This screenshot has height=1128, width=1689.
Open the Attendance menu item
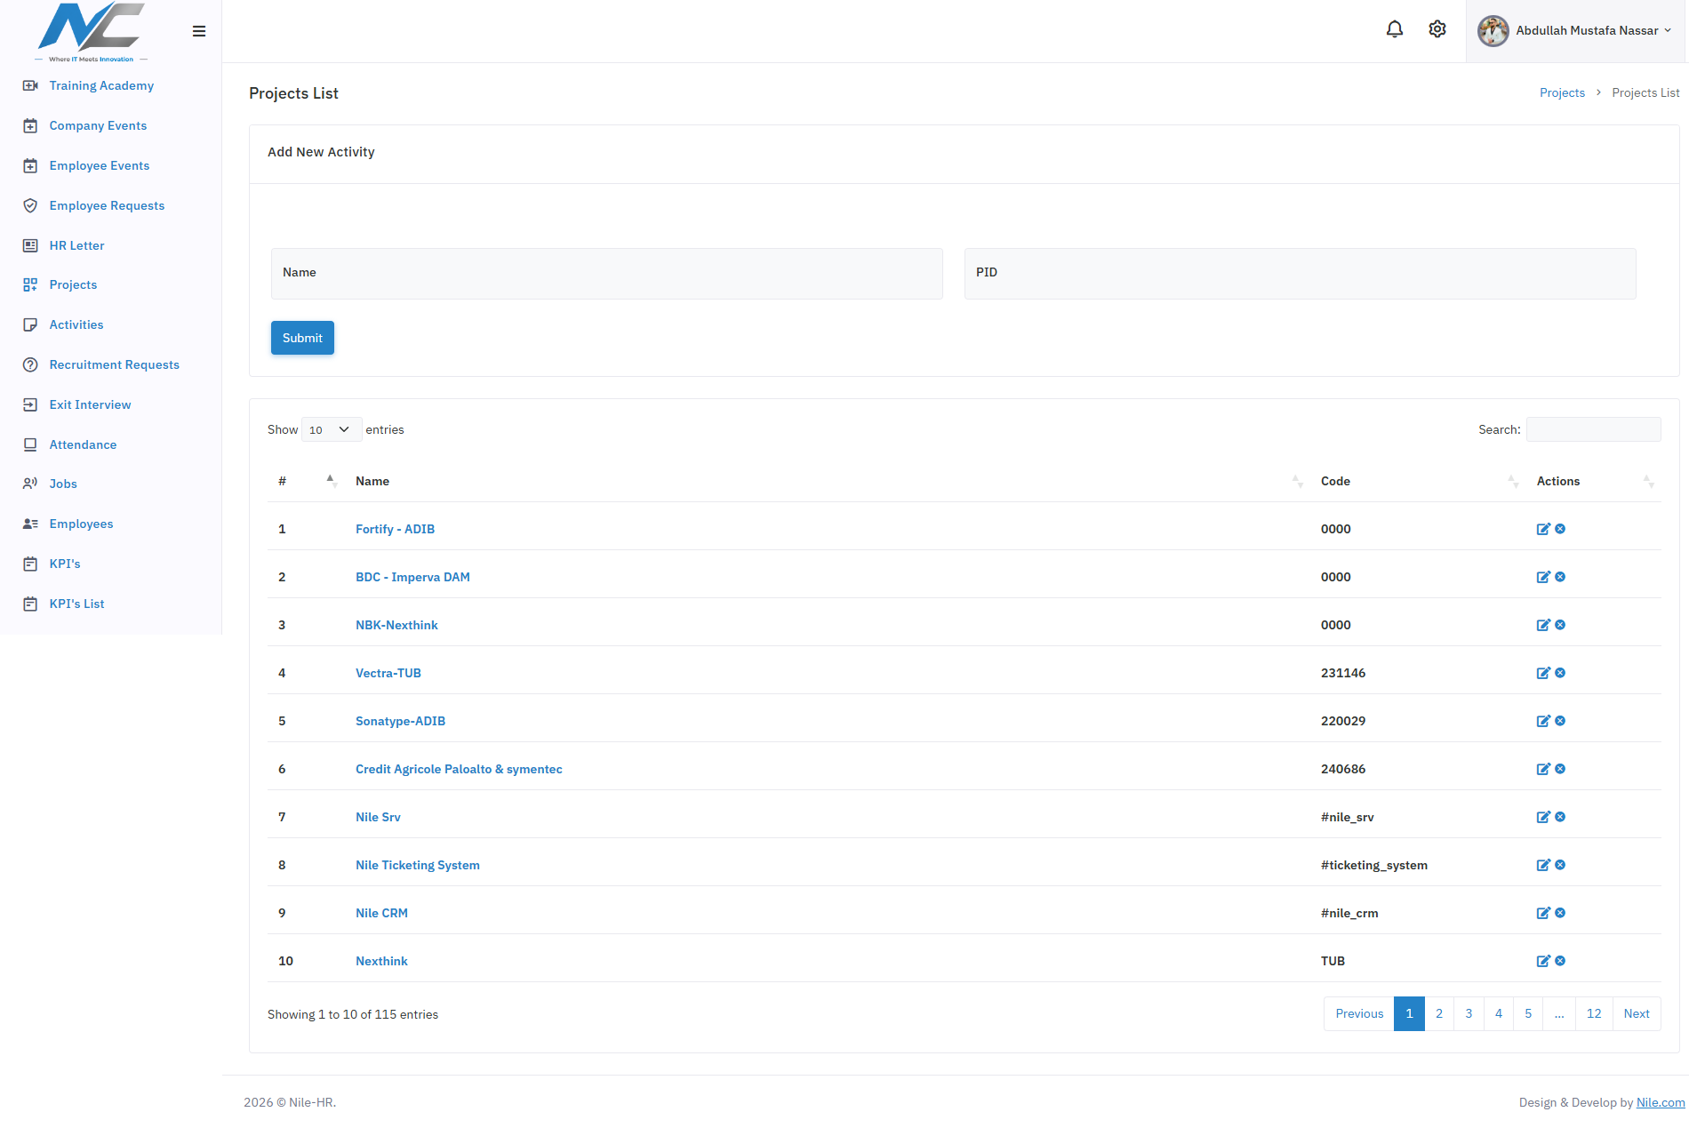83,444
